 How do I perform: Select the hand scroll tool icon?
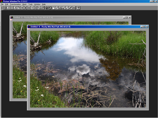point(53,8)
